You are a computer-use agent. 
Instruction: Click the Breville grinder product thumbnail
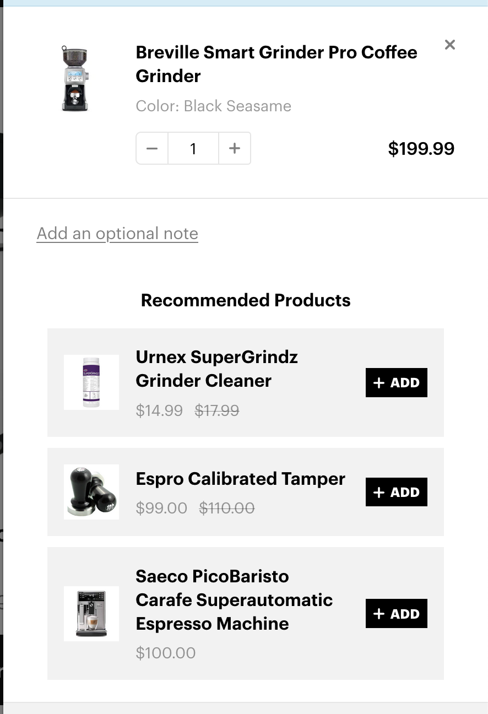pyautogui.click(x=75, y=79)
